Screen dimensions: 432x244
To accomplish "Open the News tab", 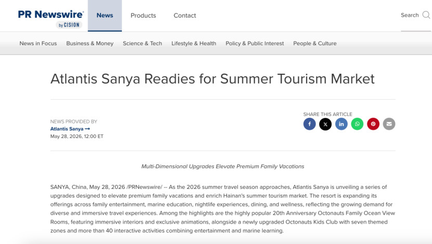I will pyautogui.click(x=105, y=16).
